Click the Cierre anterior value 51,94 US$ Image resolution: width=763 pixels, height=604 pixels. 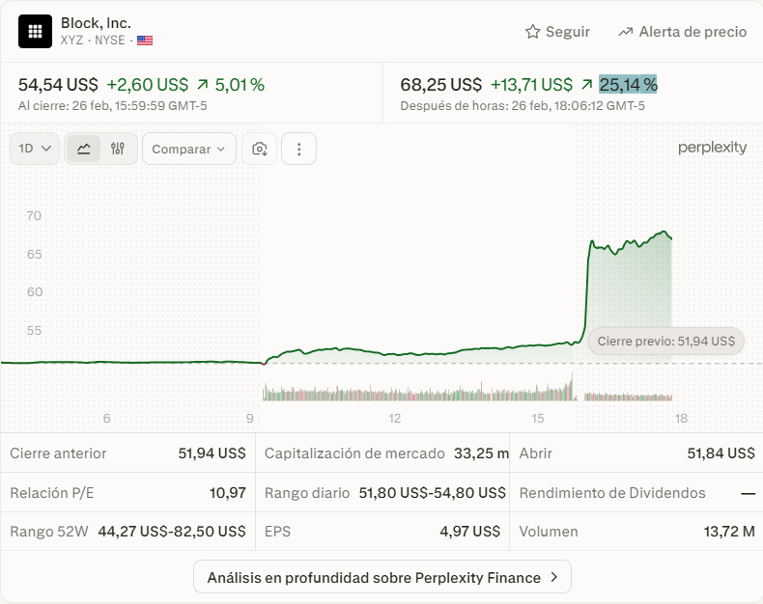212,453
